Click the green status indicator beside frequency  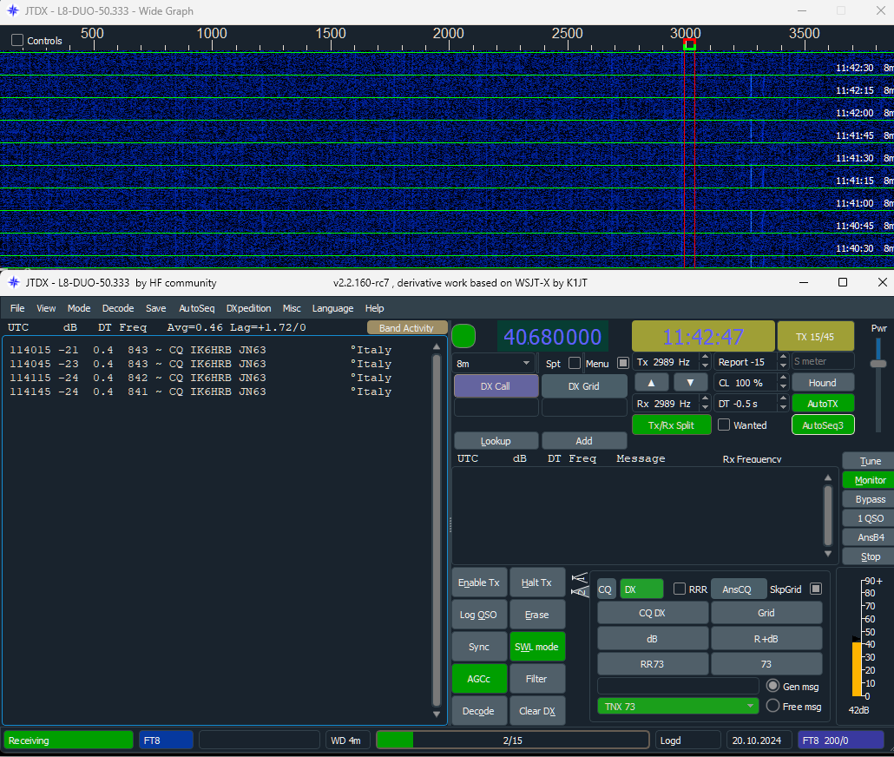(x=463, y=336)
